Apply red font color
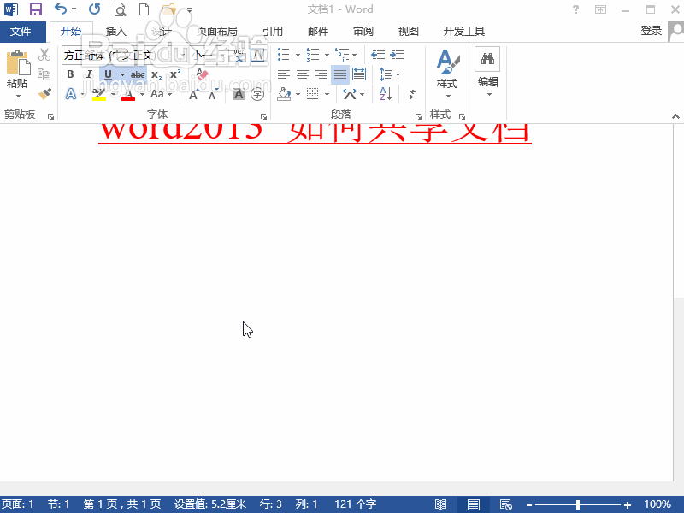 pos(128,94)
